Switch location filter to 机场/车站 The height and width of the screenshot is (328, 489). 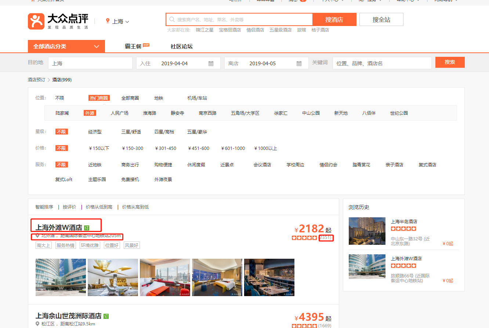pyautogui.click(x=197, y=98)
